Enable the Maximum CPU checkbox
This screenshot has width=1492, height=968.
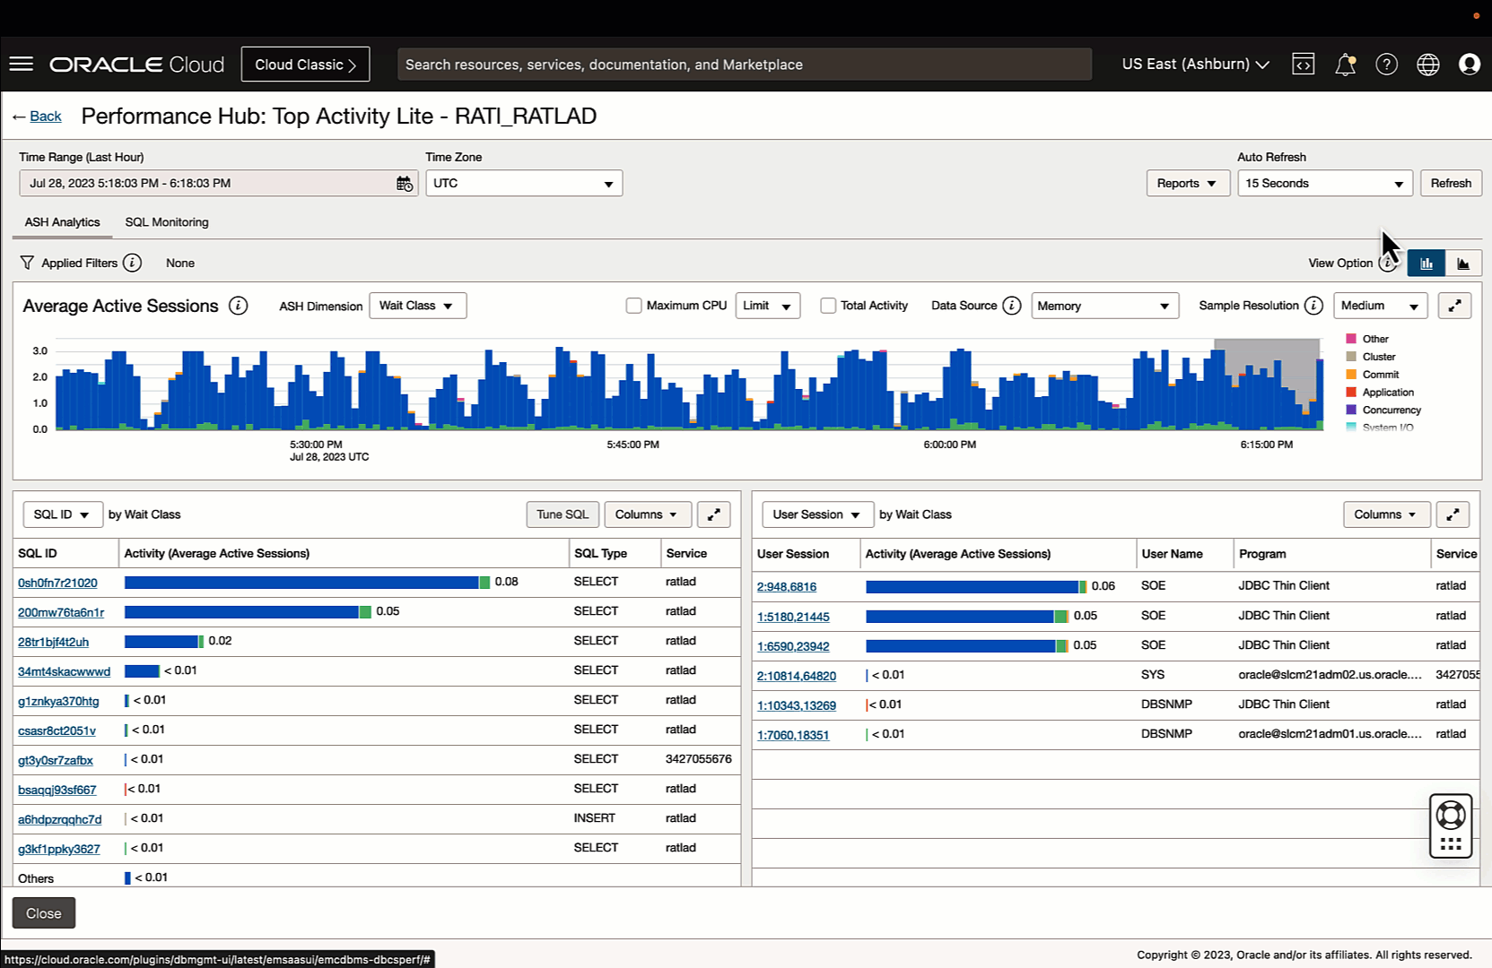[633, 306]
